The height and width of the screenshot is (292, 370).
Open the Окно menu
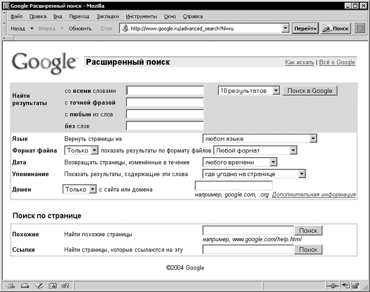pyautogui.click(x=170, y=16)
